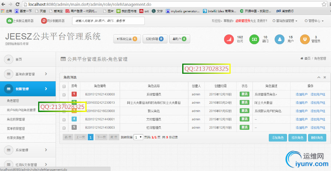The height and width of the screenshot is (171, 331).
Task: Click the 添加角色 button
Action: tap(278, 138)
